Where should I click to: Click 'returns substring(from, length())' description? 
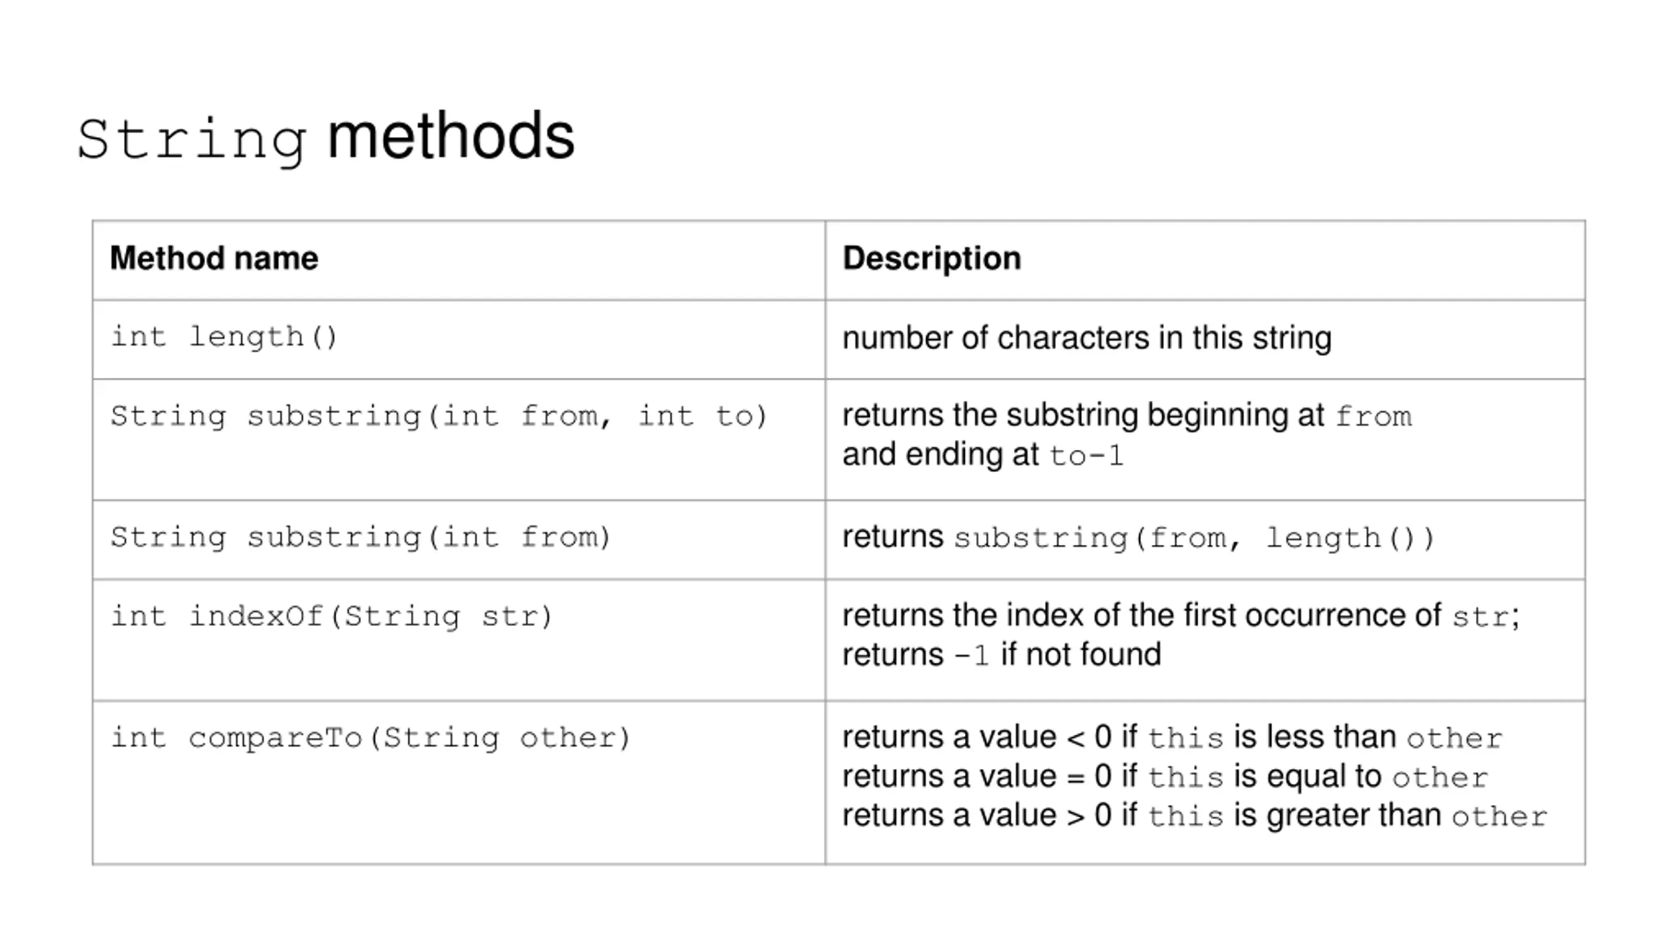point(1139,538)
